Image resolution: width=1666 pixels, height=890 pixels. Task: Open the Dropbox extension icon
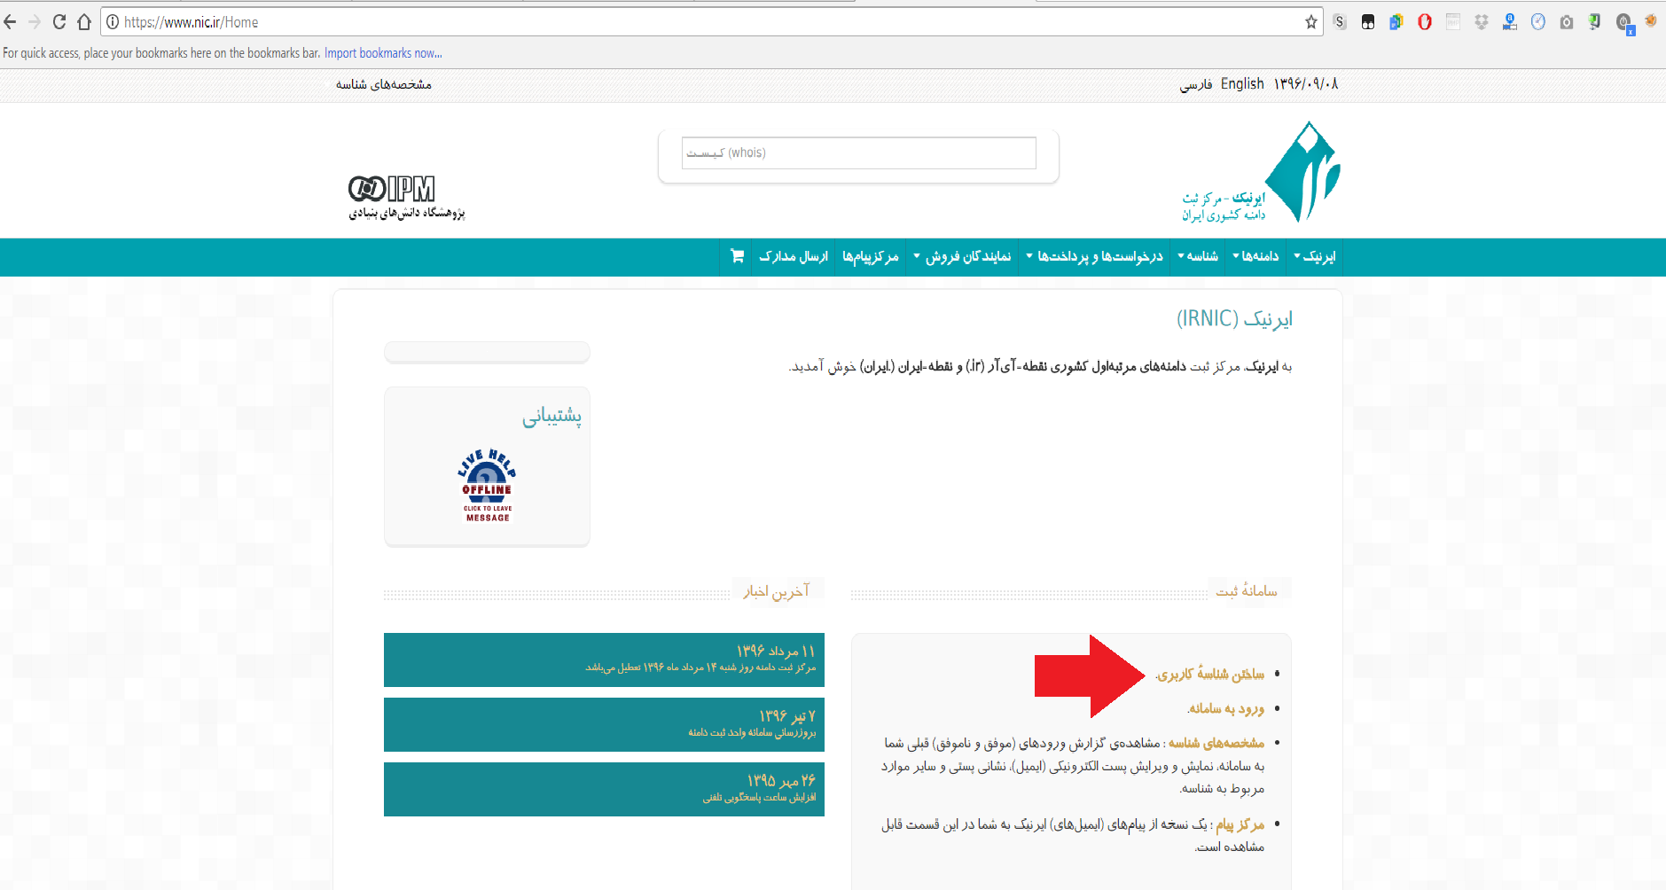click(x=1482, y=22)
